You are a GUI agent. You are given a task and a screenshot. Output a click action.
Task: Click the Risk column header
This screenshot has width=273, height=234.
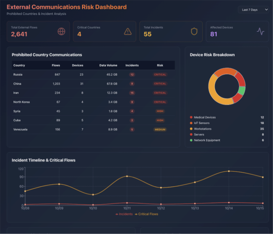pos(160,65)
